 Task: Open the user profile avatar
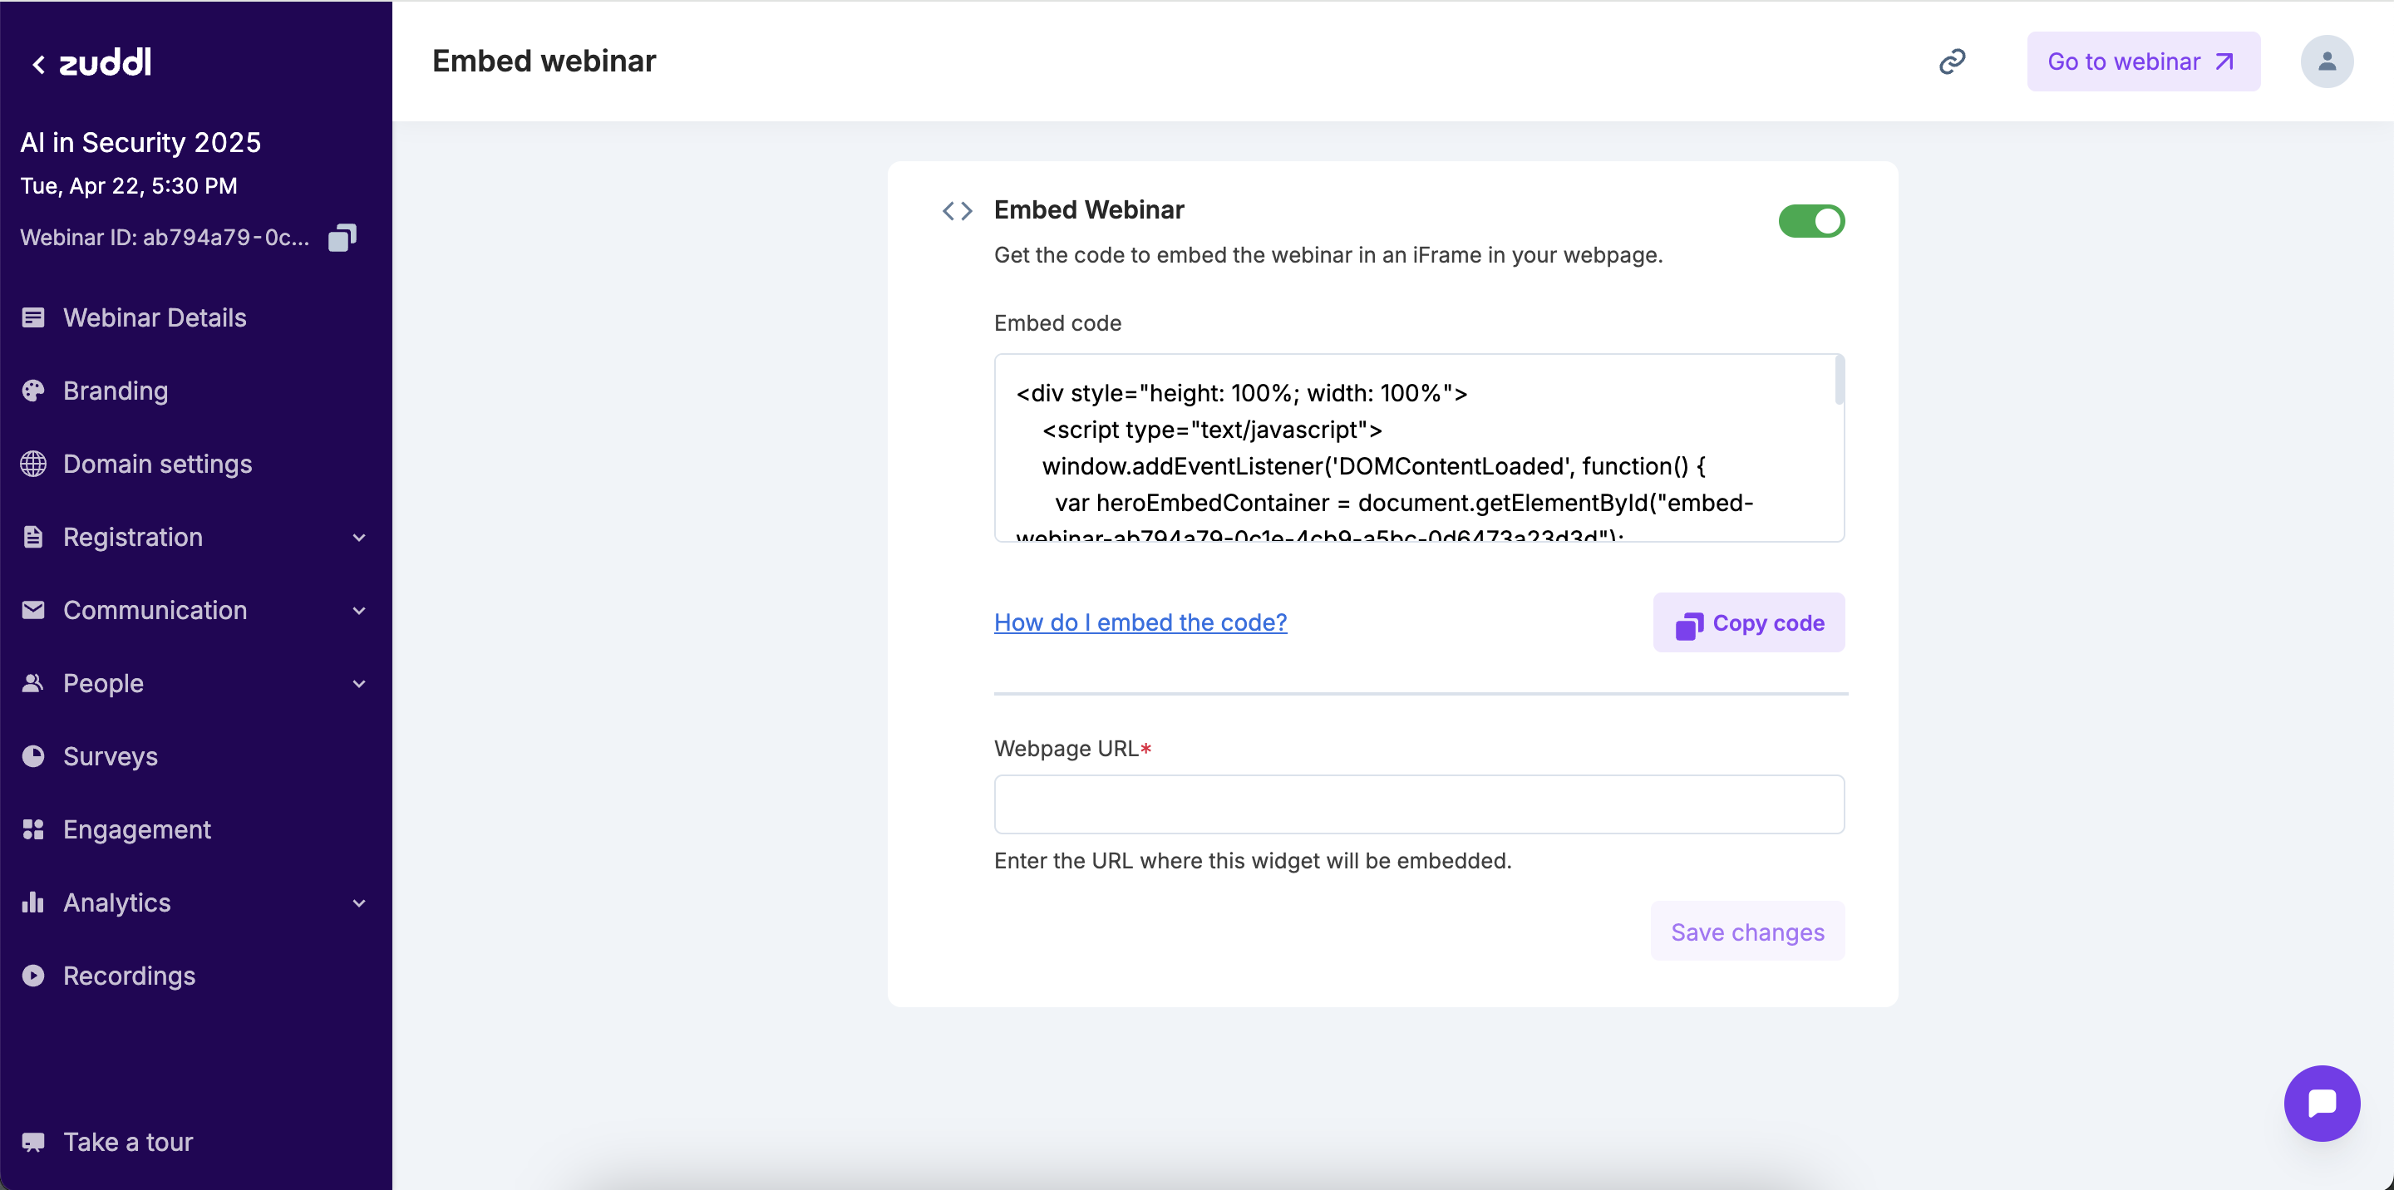2326,61
